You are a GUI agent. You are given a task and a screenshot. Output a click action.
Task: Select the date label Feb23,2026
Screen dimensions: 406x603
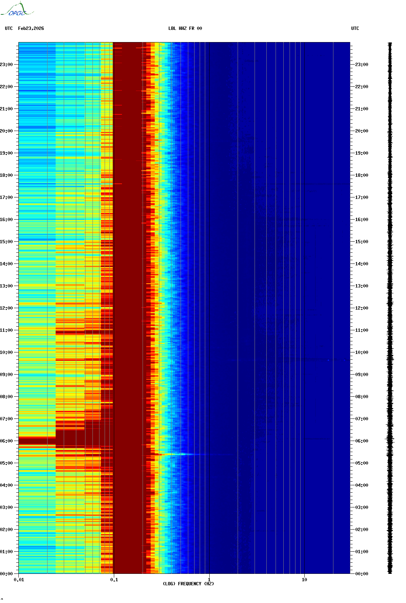tap(31, 28)
